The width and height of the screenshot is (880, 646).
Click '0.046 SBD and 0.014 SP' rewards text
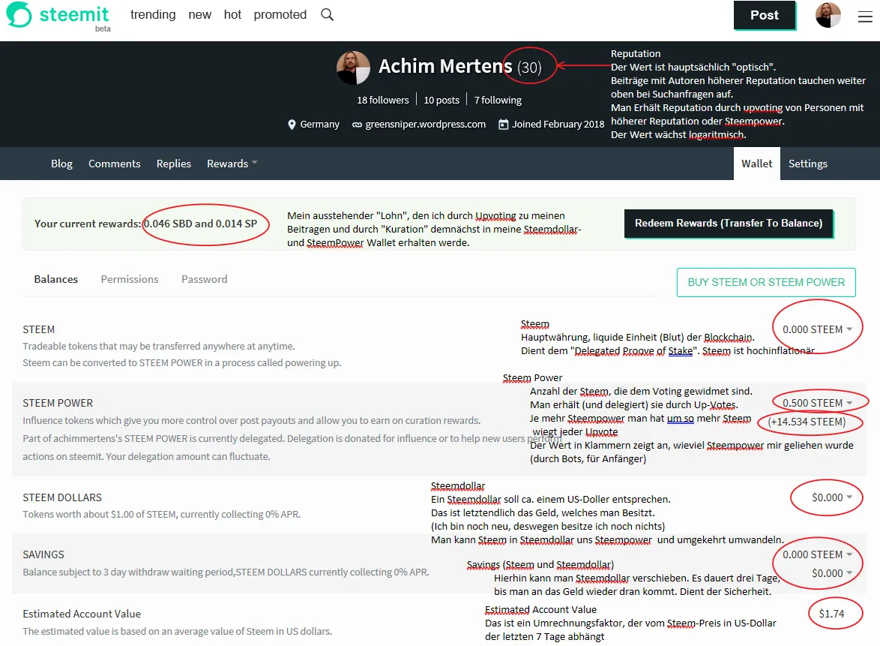point(200,224)
